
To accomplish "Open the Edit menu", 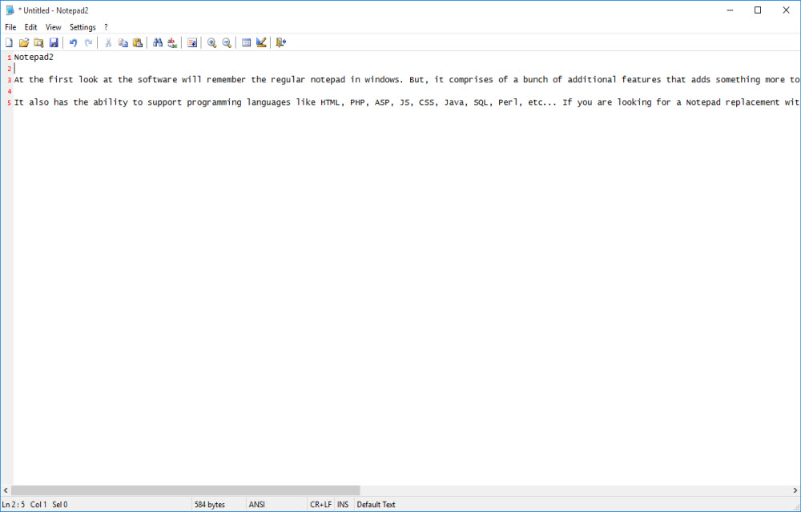I will point(30,27).
